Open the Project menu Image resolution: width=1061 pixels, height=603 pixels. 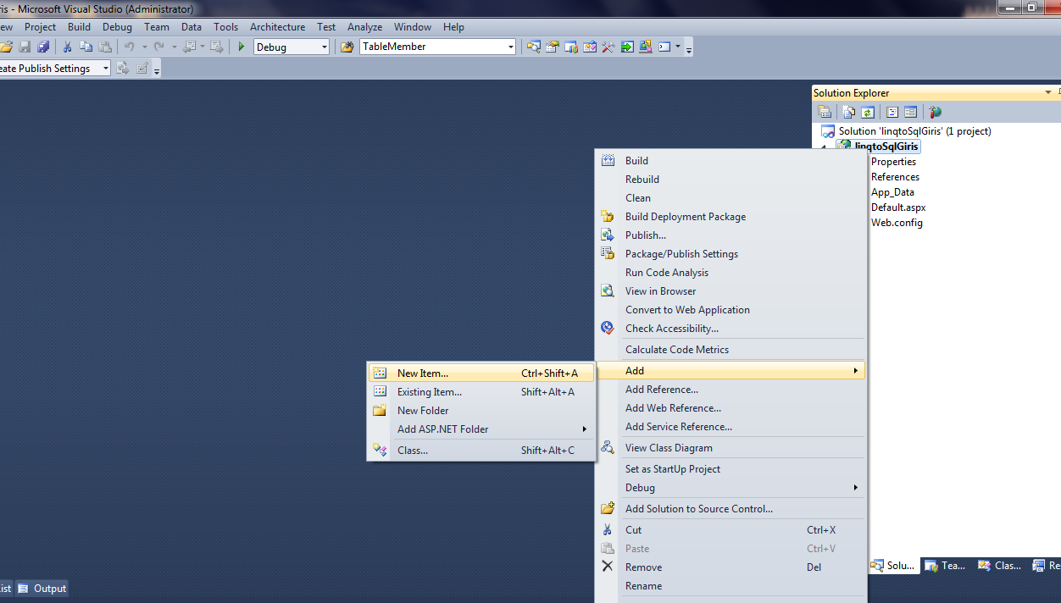40,27
